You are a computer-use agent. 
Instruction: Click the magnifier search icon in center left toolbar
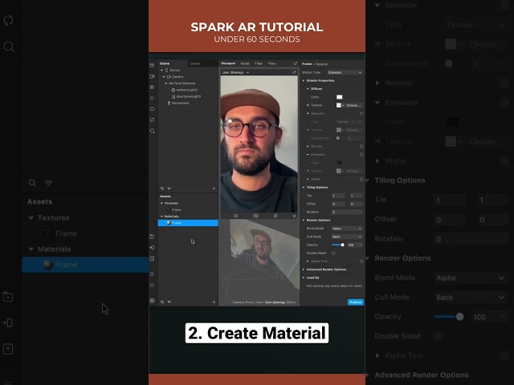[x=152, y=131]
